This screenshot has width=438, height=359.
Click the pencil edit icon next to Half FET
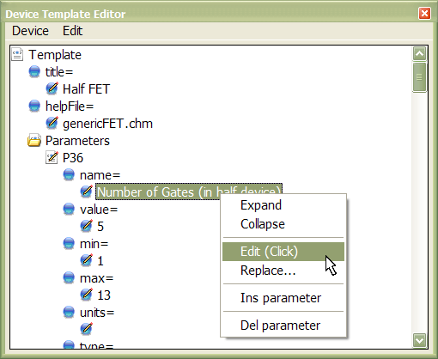tap(52, 88)
